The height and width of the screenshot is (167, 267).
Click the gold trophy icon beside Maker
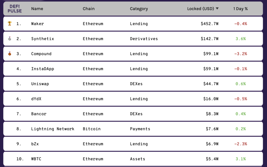(x=10, y=23)
